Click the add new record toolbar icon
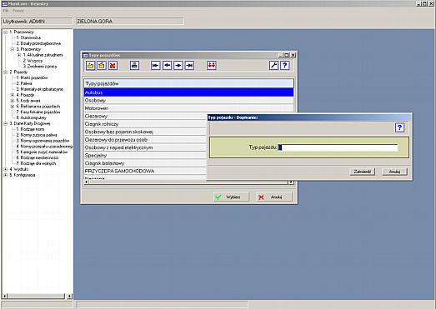436x309 pixels. (91, 66)
